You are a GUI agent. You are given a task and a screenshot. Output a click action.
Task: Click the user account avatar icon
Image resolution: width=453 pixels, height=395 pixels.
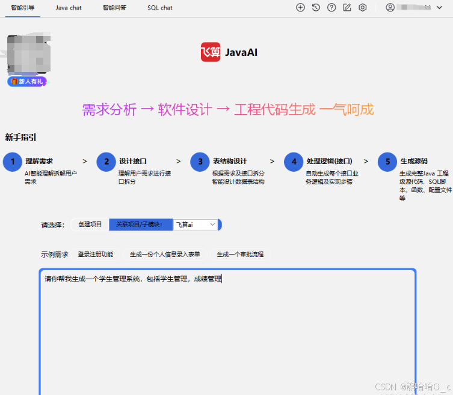tap(390, 7)
